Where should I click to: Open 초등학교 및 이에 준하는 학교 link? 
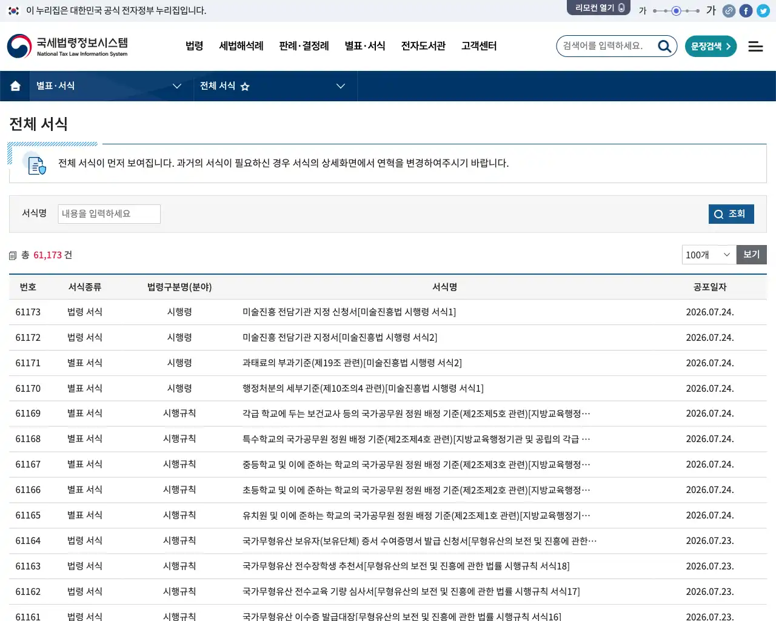click(x=416, y=490)
